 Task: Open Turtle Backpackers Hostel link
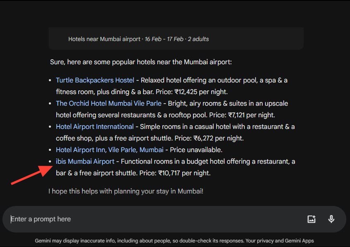coord(95,80)
